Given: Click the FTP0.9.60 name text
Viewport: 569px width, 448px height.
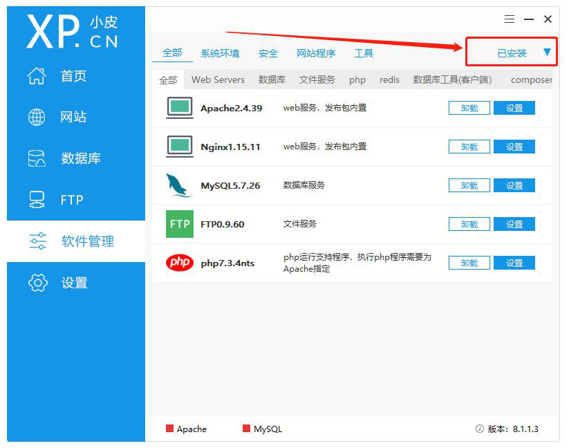Looking at the screenshot, I should 223,224.
